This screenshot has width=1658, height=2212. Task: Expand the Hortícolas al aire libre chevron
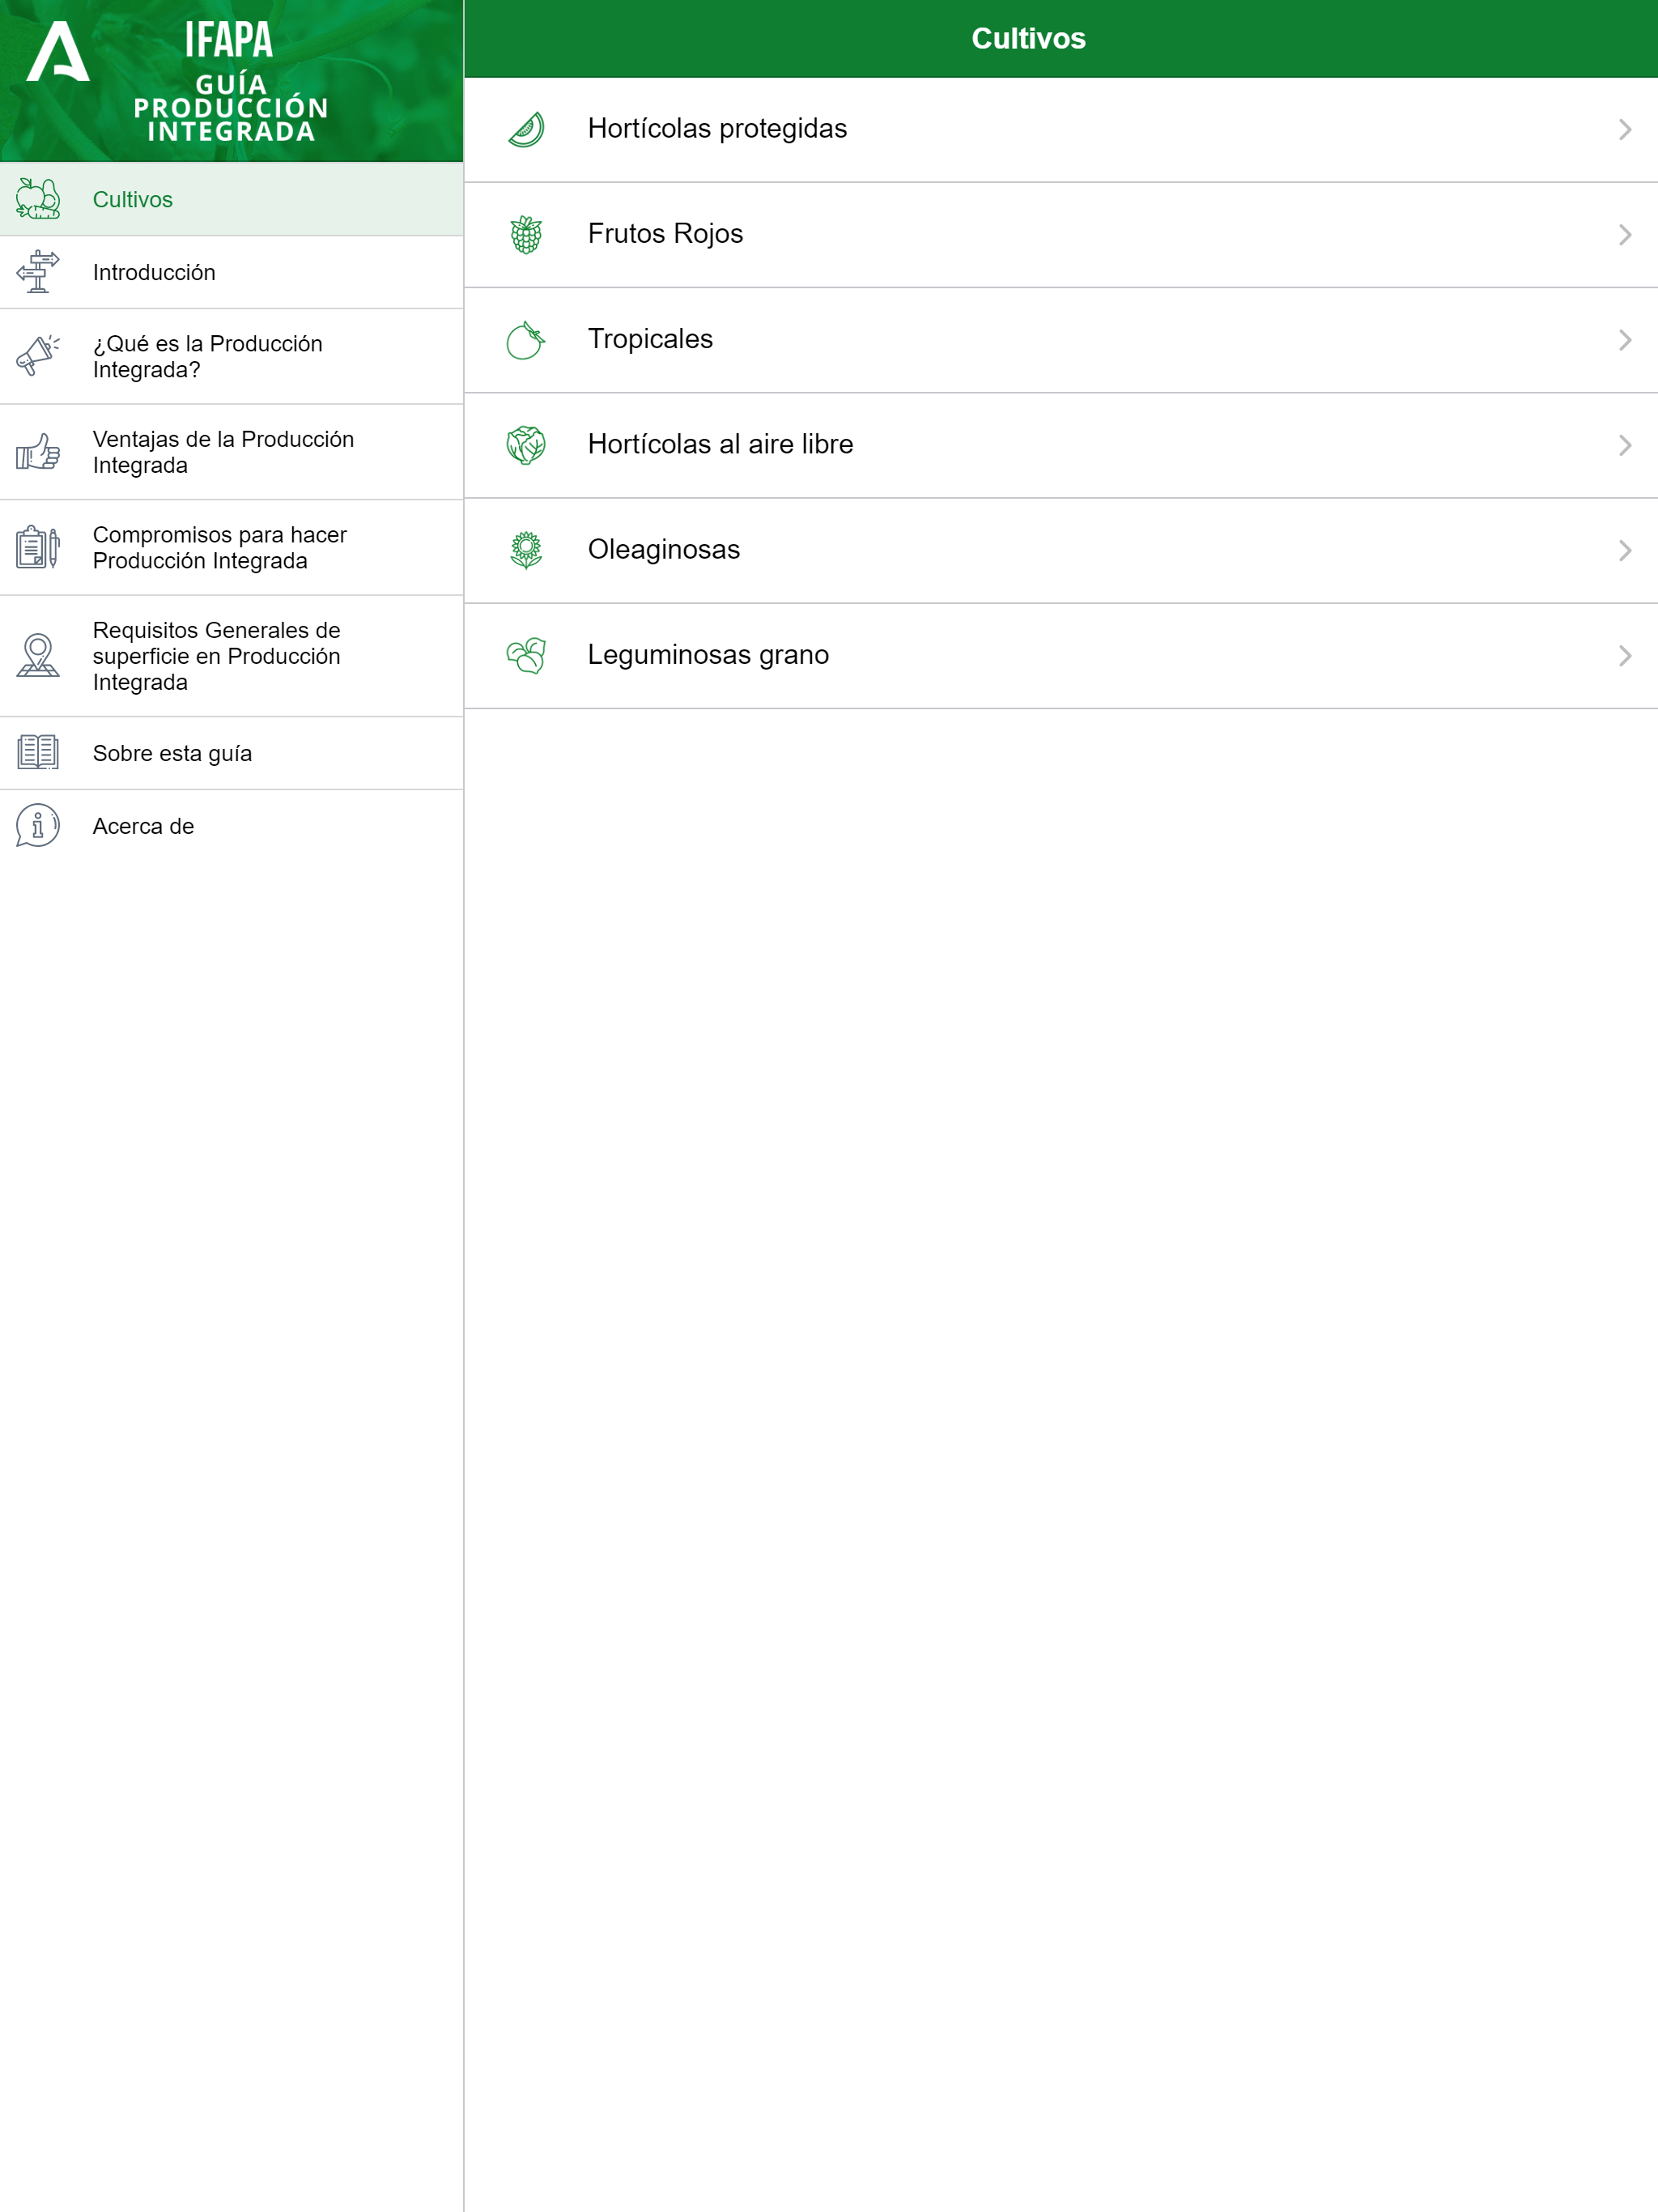1625,445
